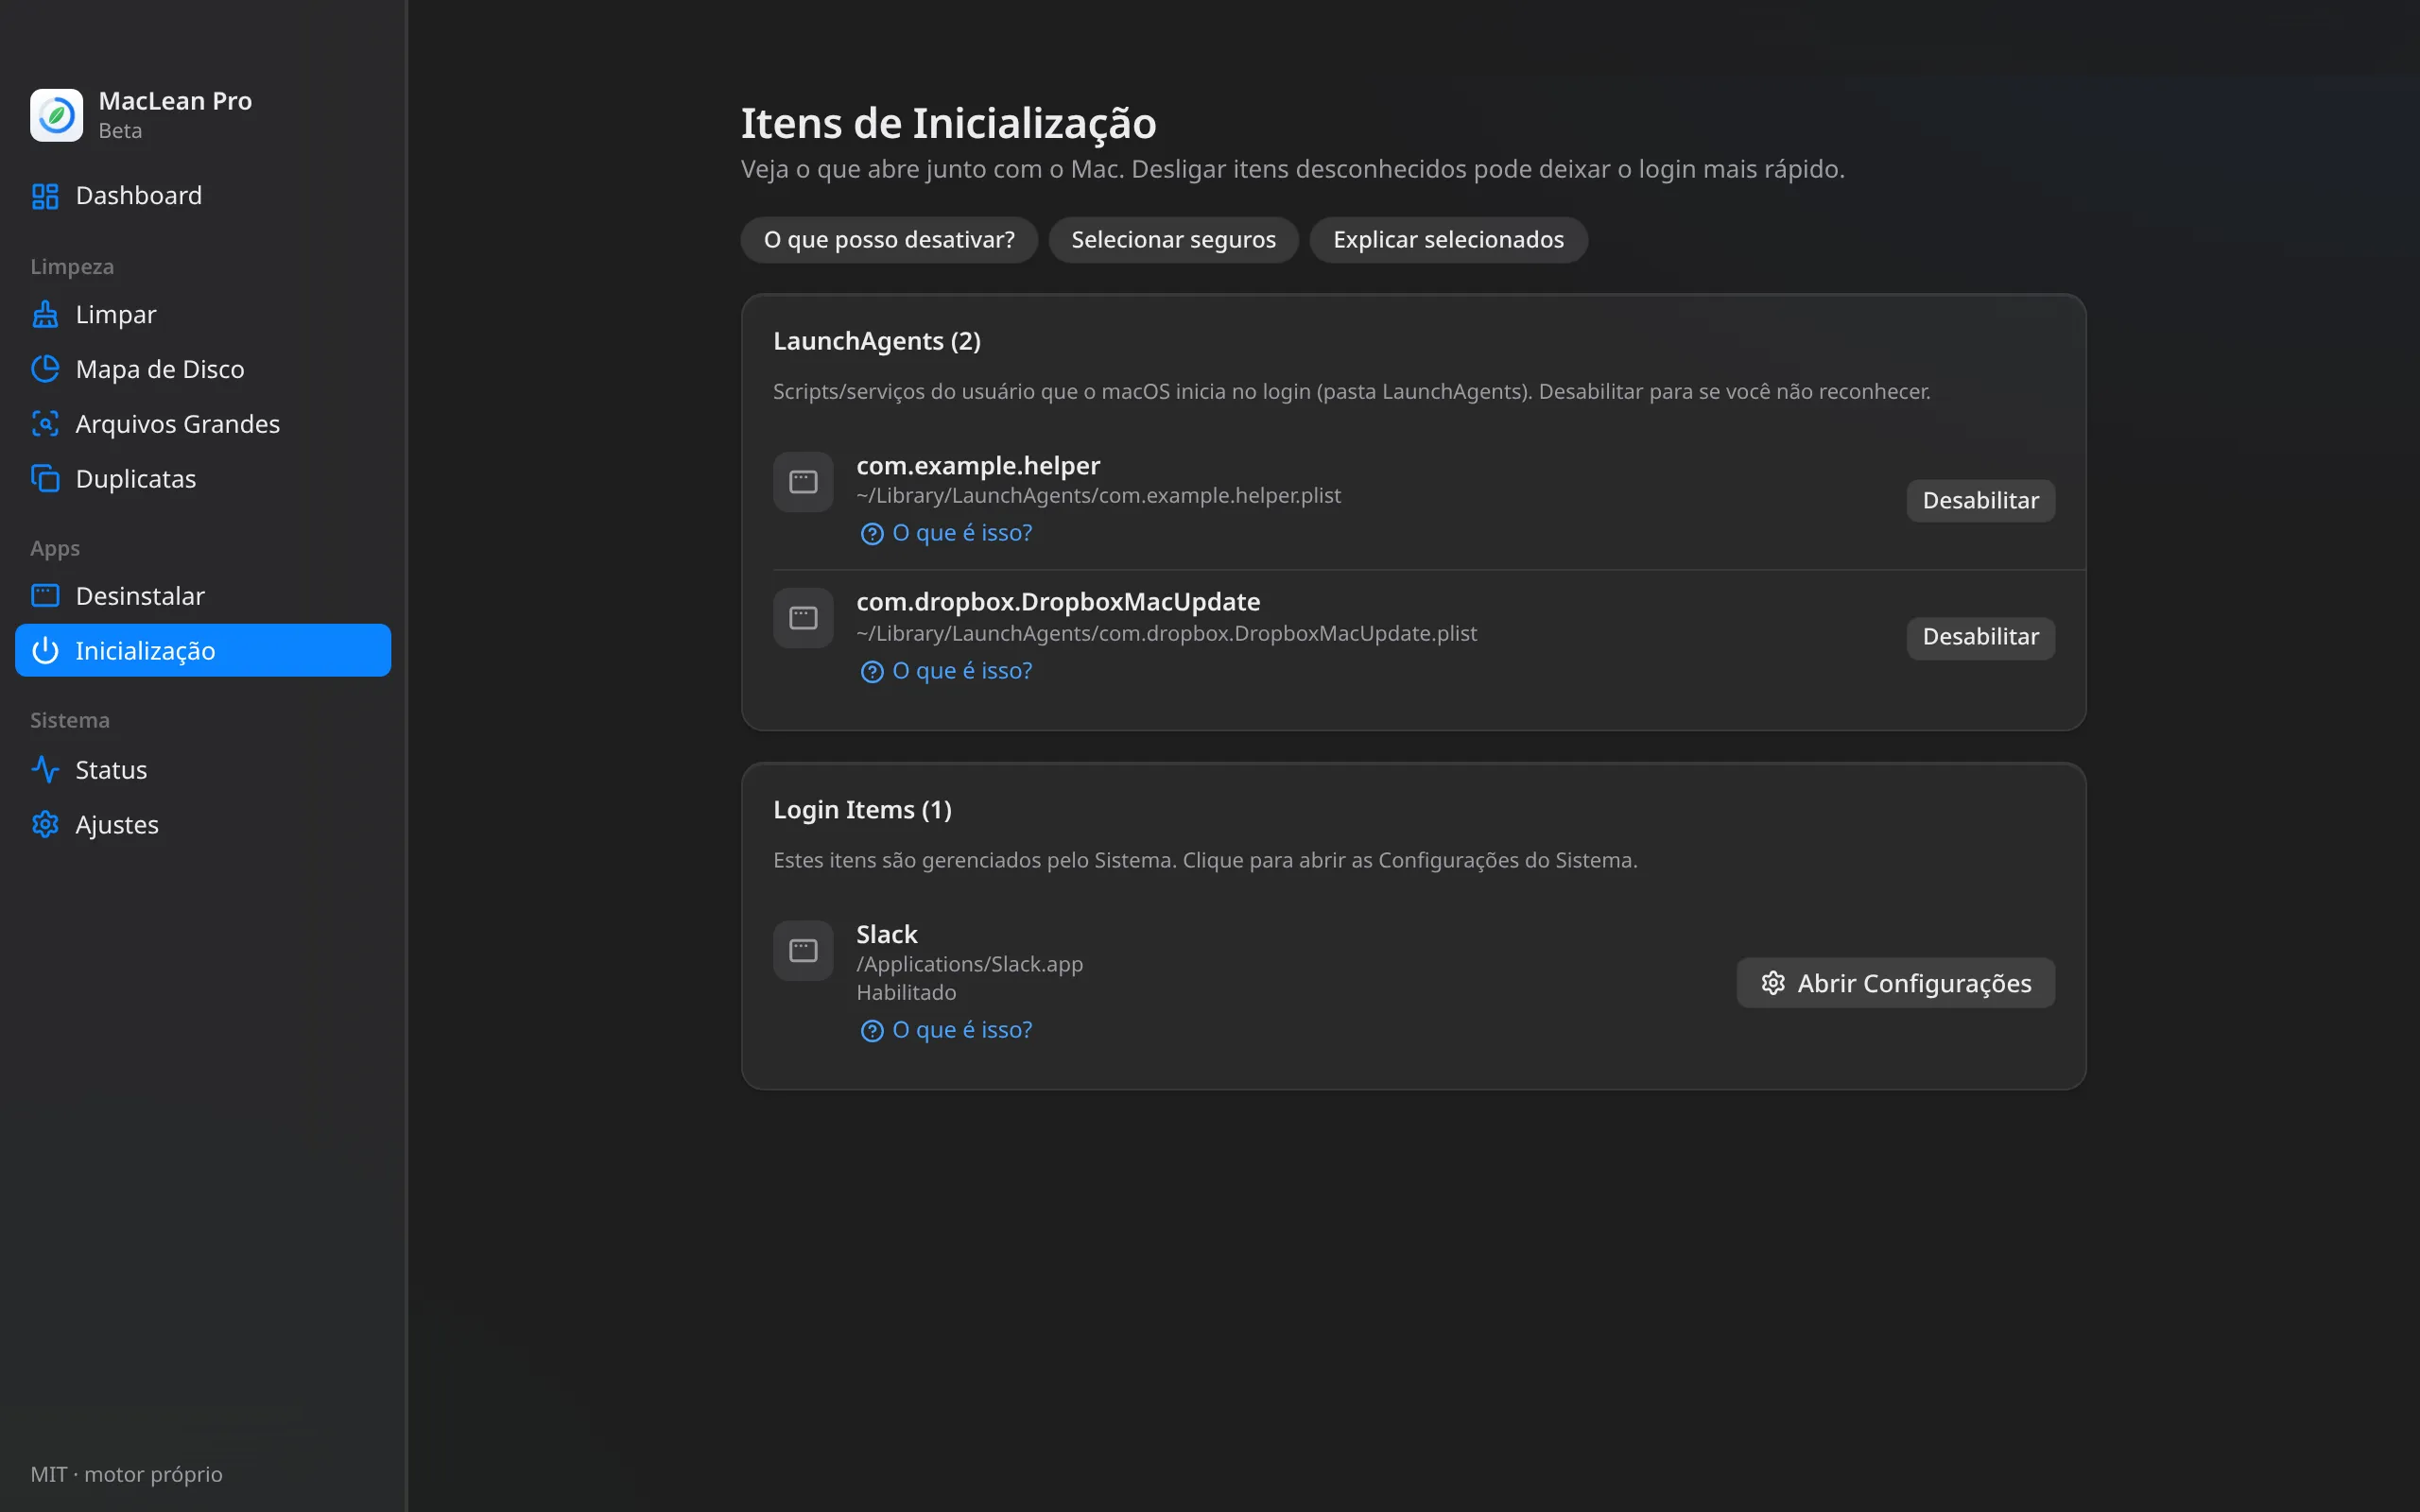Select Arquivos Grandes in sidebar
Screen dimensions: 2420x1512
(203, 424)
